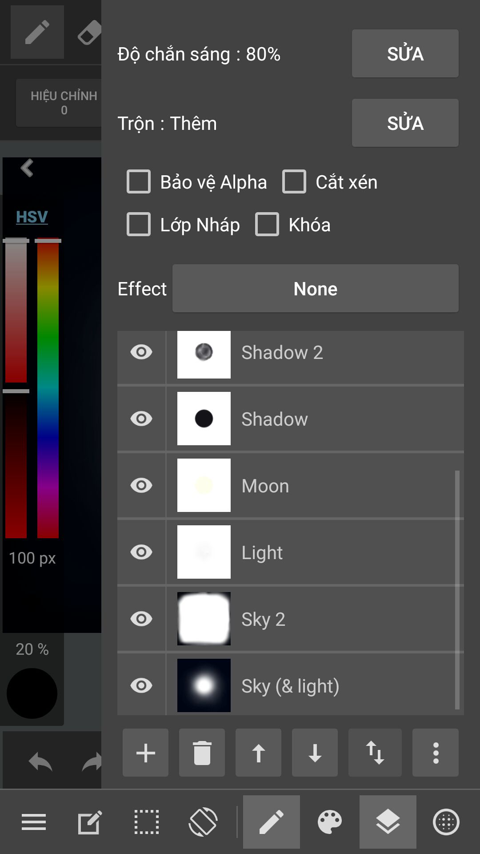Move layer up with up arrow
This screenshot has height=854, width=480.
pyautogui.click(x=258, y=753)
